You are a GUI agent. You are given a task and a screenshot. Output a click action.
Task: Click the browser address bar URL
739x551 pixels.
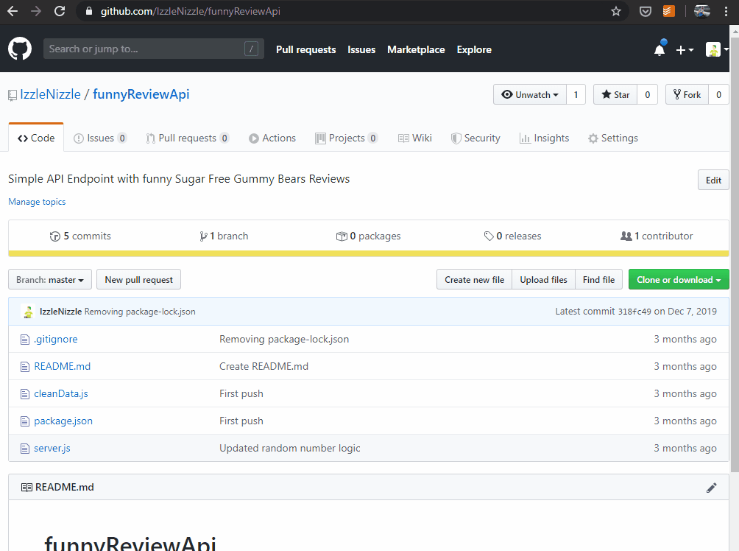click(191, 11)
